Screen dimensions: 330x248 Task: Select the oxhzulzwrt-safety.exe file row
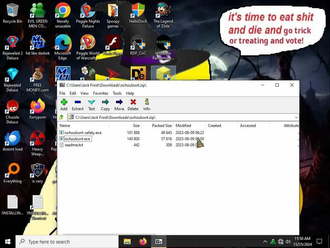click(x=179, y=133)
